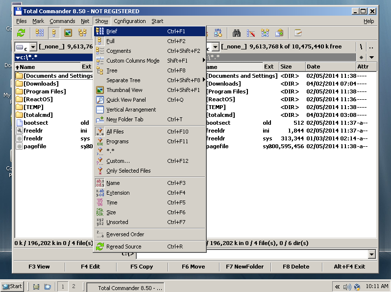Choose Full in the Show menu
Viewport: 391px width, 292px height.
(150, 41)
